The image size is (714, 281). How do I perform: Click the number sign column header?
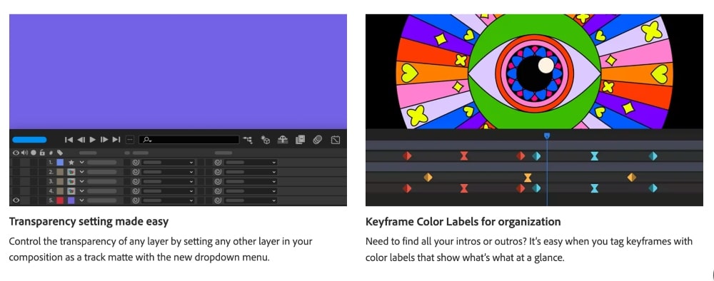point(51,153)
